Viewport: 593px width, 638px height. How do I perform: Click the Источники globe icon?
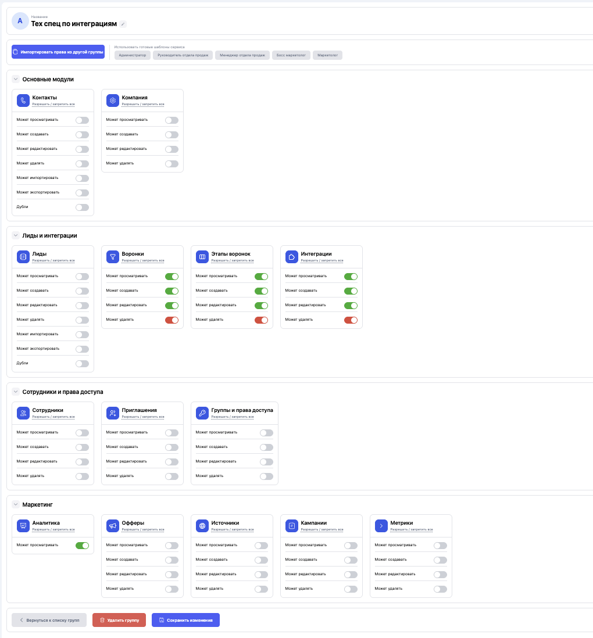[x=202, y=525]
